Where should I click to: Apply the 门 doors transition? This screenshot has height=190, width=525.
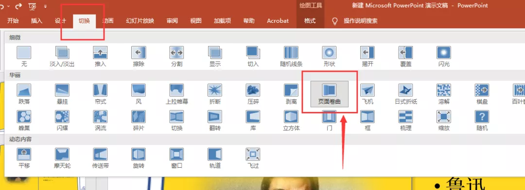[x=330, y=121]
